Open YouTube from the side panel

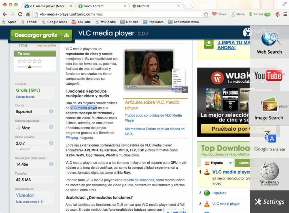268,75
